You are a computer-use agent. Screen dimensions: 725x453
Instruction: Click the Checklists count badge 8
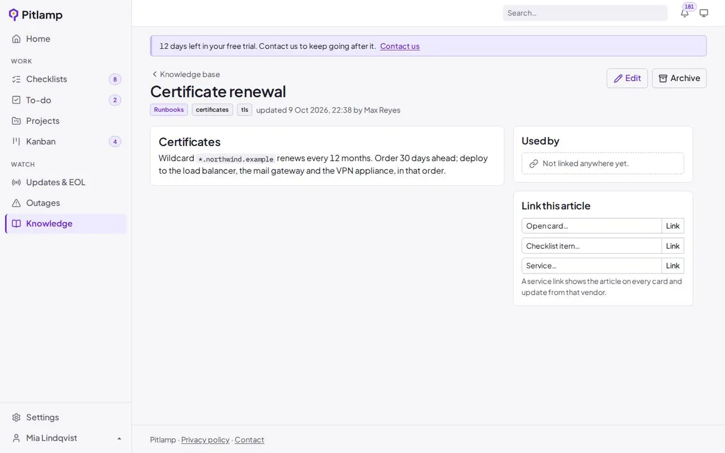coord(115,79)
